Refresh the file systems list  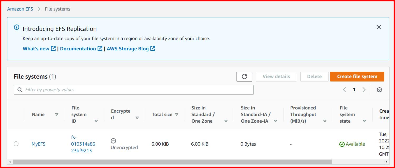(x=244, y=76)
